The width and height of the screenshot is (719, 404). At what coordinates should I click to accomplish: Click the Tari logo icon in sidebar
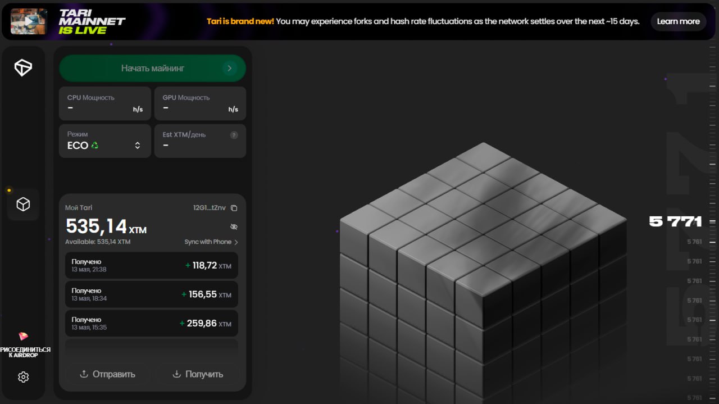click(x=23, y=68)
